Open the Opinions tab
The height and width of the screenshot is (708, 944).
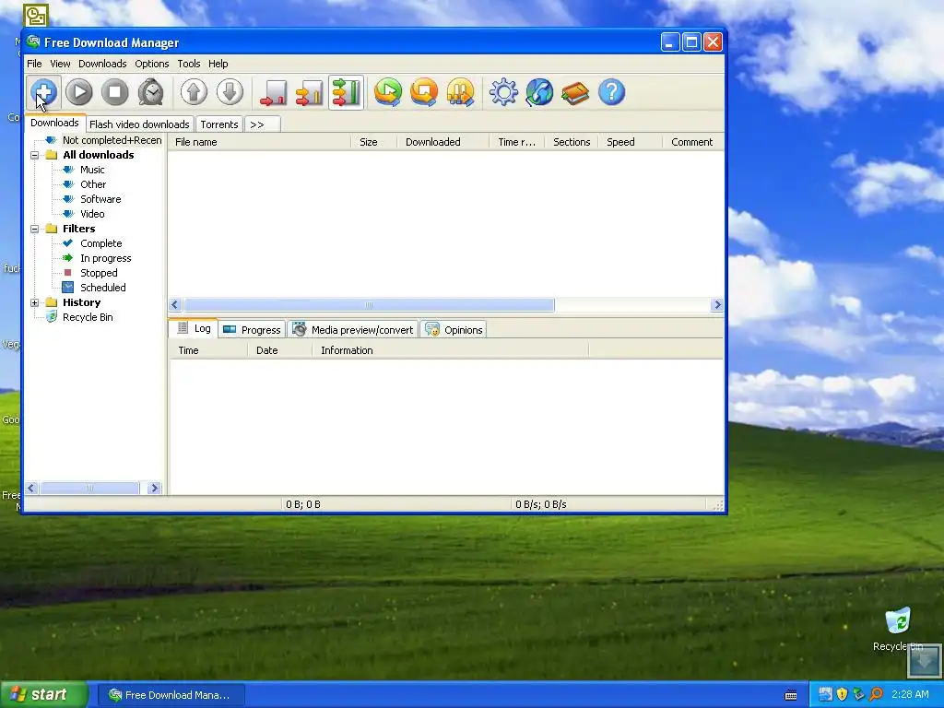pyautogui.click(x=454, y=330)
